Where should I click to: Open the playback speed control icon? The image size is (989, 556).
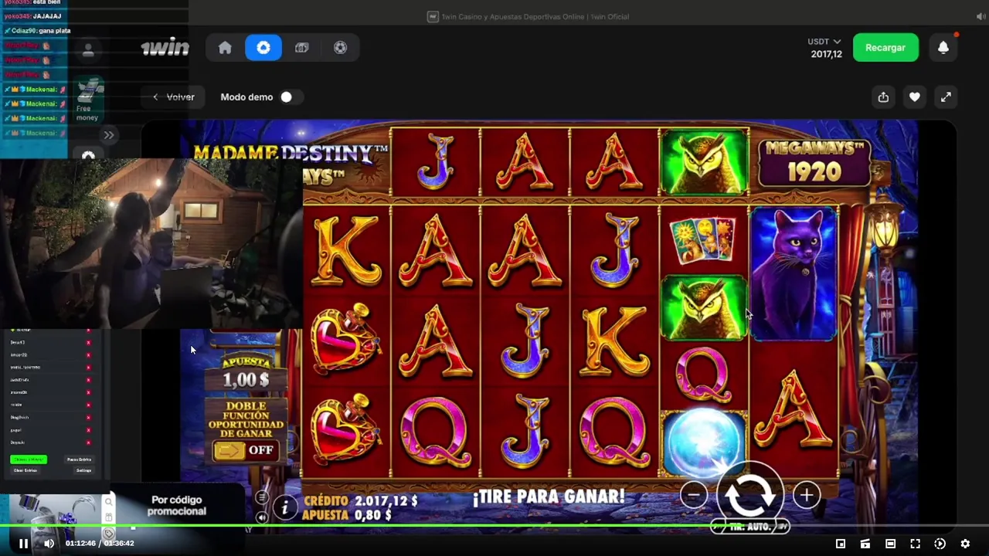940,544
